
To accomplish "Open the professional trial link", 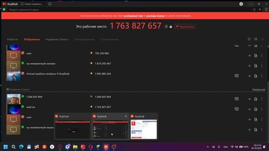I will tap(133, 16).
